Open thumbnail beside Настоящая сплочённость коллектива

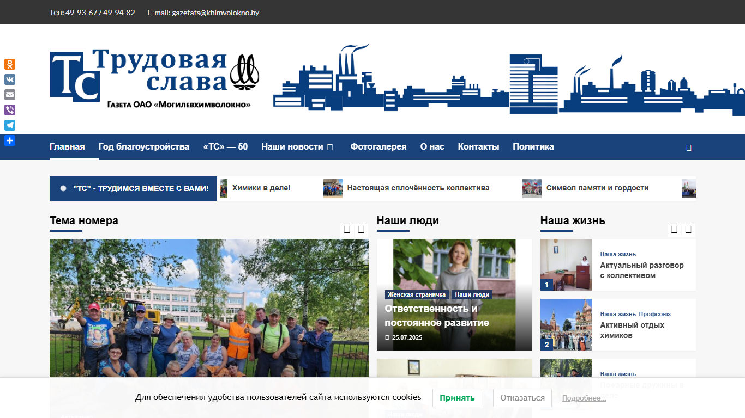(x=333, y=188)
